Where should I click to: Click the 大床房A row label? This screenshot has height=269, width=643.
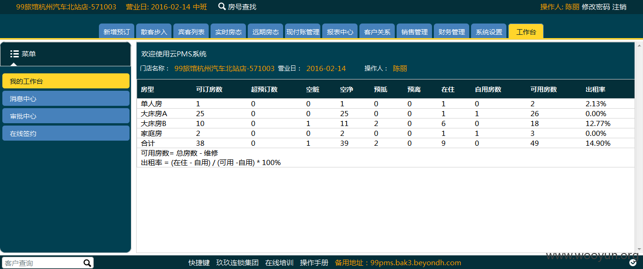click(154, 113)
